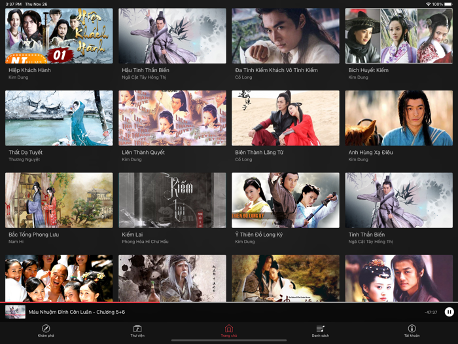Click the title text Biên Thành Lãng Tử

click(259, 153)
